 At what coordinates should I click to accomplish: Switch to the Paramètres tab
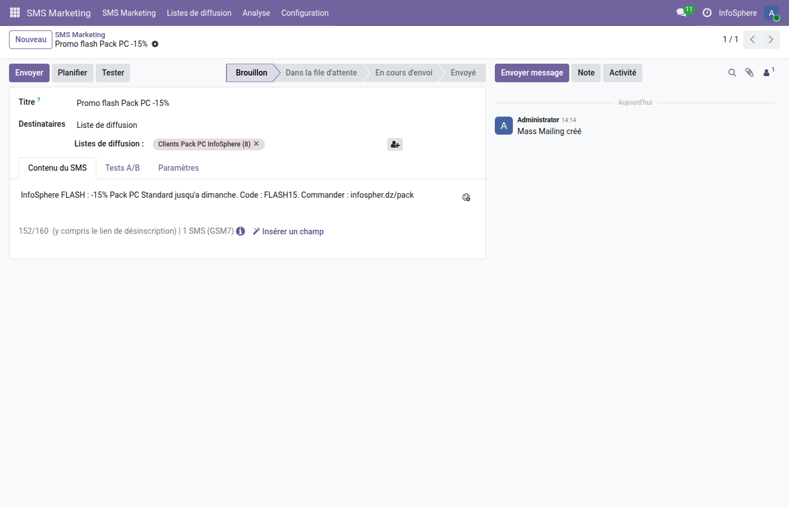(179, 168)
